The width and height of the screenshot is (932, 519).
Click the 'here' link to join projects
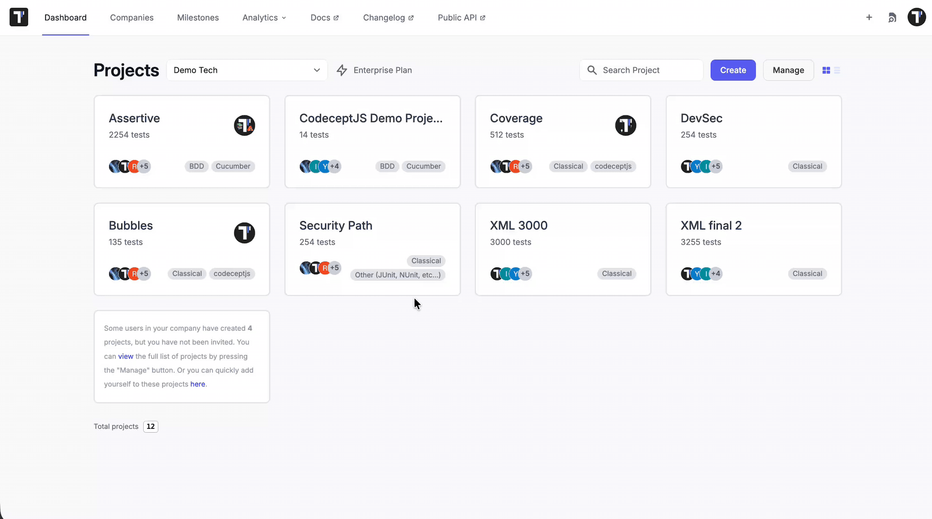pyautogui.click(x=198, y=384)
